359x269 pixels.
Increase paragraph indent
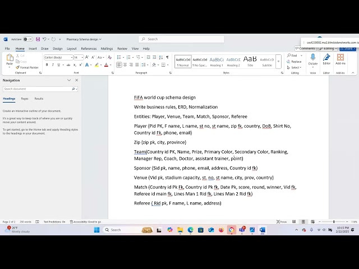tap(155, 57)
